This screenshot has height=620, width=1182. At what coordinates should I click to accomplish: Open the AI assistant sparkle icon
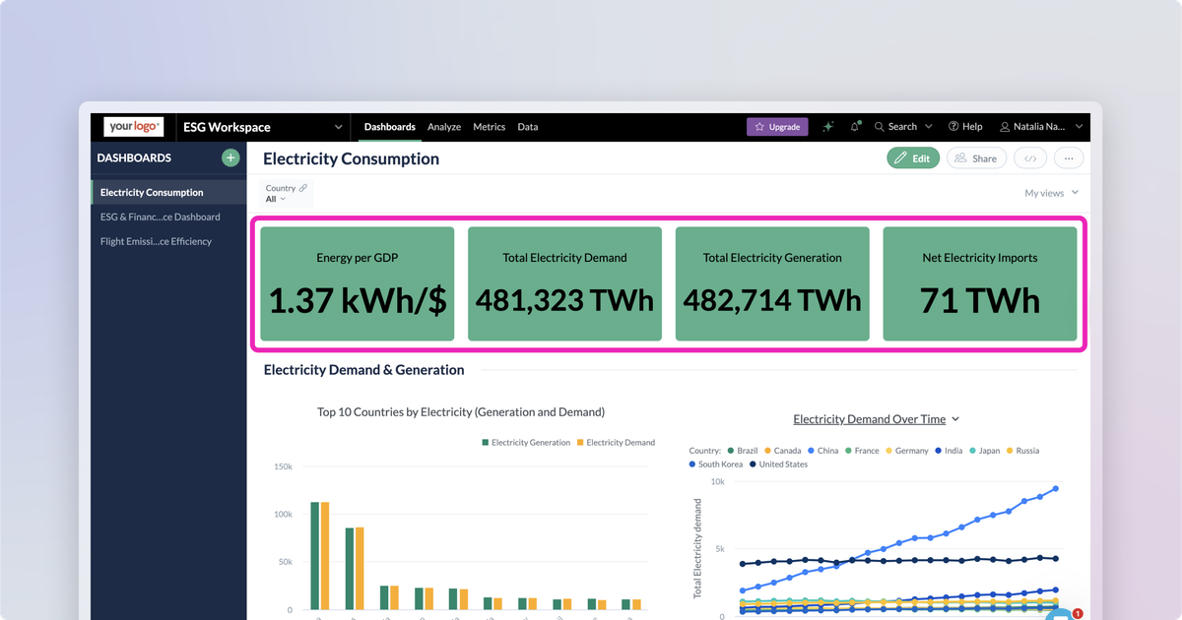click(x=827, y=126)
